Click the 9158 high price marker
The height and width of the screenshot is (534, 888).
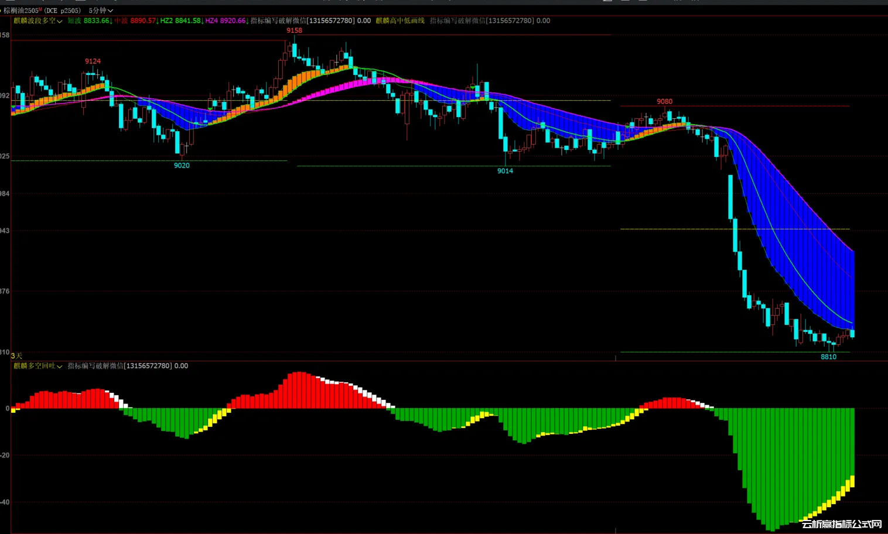[x=294, y=30]
